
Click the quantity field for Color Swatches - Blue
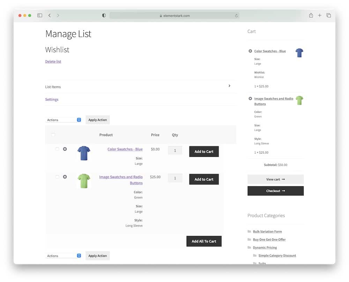175,150
